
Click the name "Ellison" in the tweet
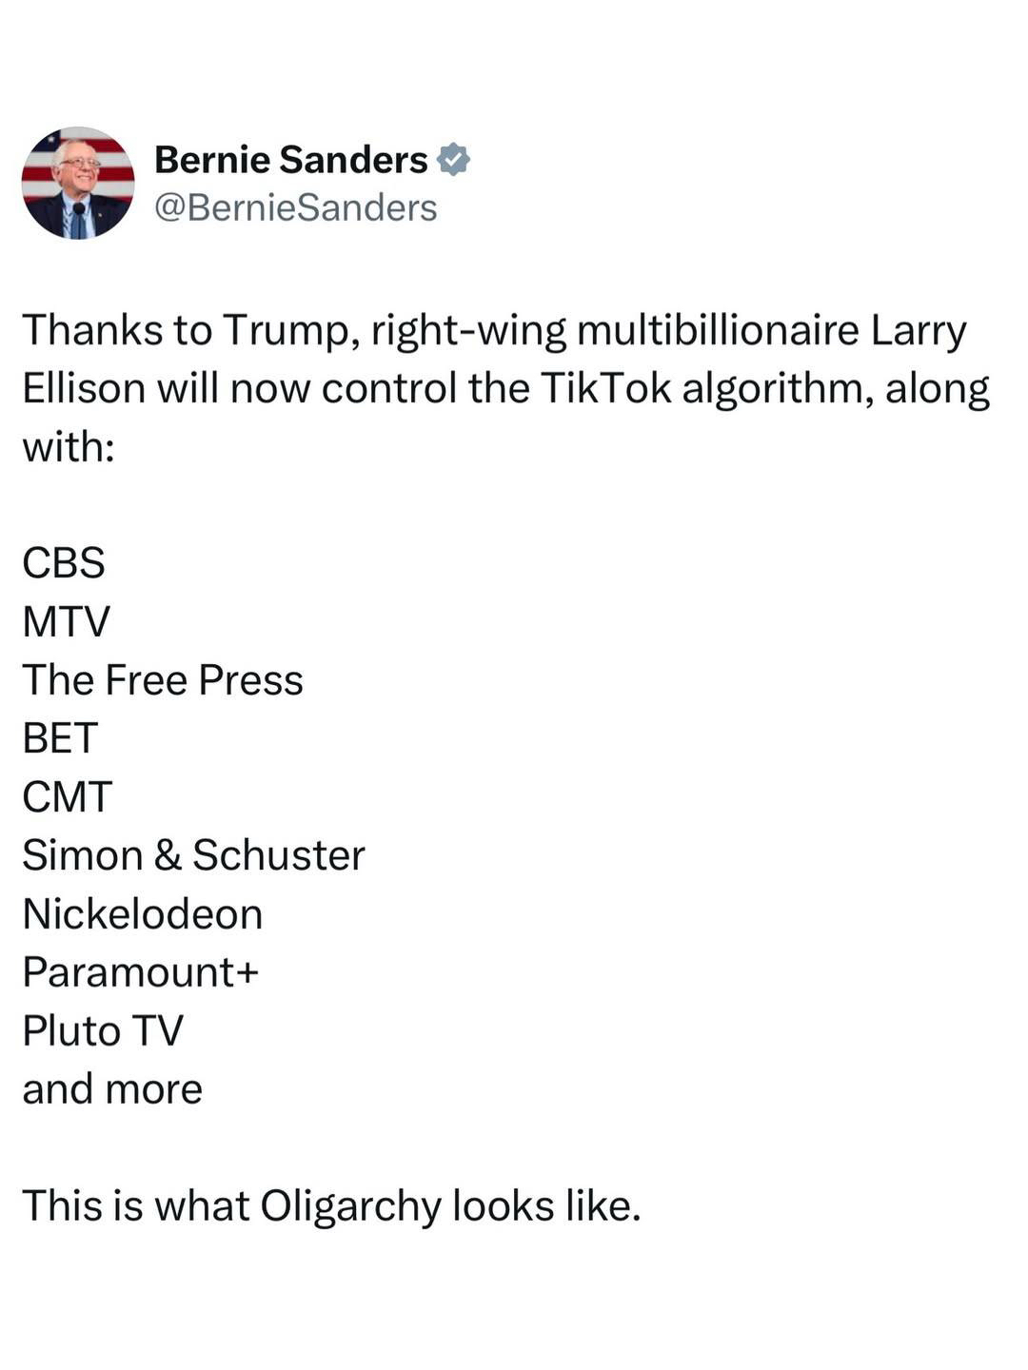[x=84, y=388]
